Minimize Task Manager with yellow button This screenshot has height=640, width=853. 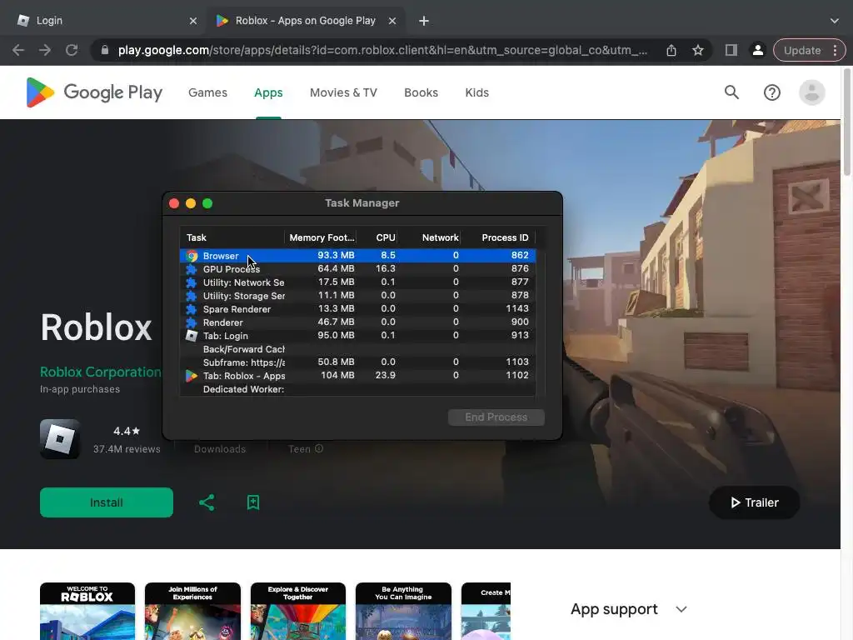[x=191, y=203]
